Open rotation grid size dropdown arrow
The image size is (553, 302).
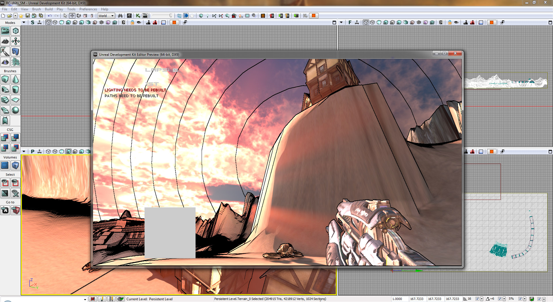click(x=504, y=299)
